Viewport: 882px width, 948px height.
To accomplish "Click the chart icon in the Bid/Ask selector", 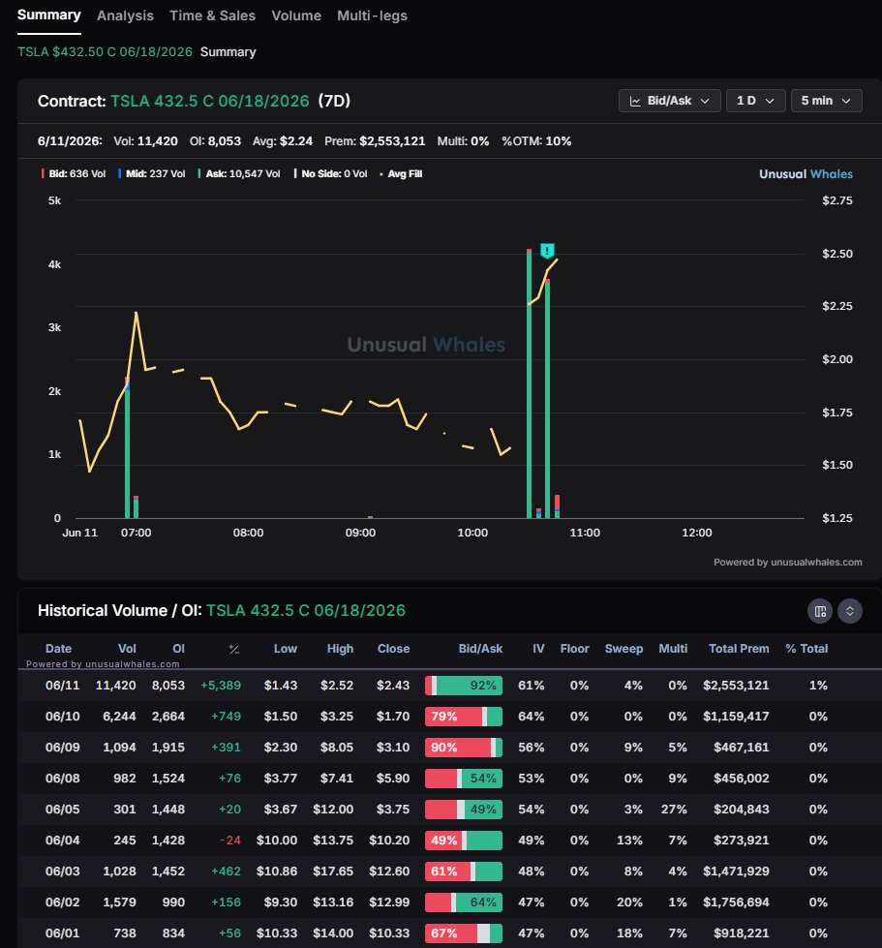I will pos(635,101).
